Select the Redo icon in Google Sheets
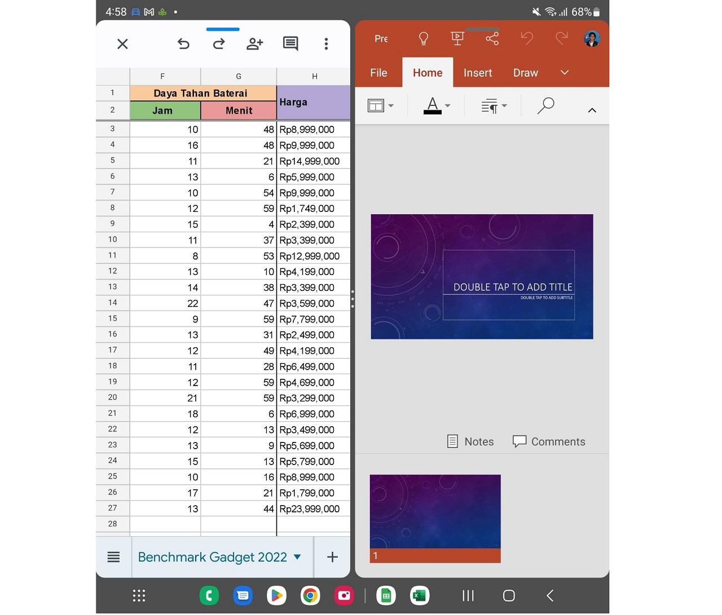This screenshot has width=722, height=615. click(219, 43)
